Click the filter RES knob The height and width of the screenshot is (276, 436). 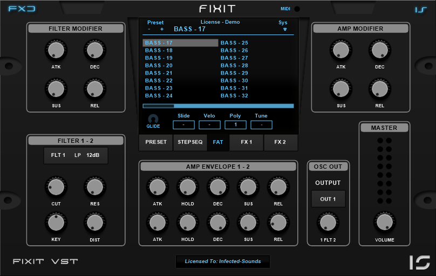(95, 187)
